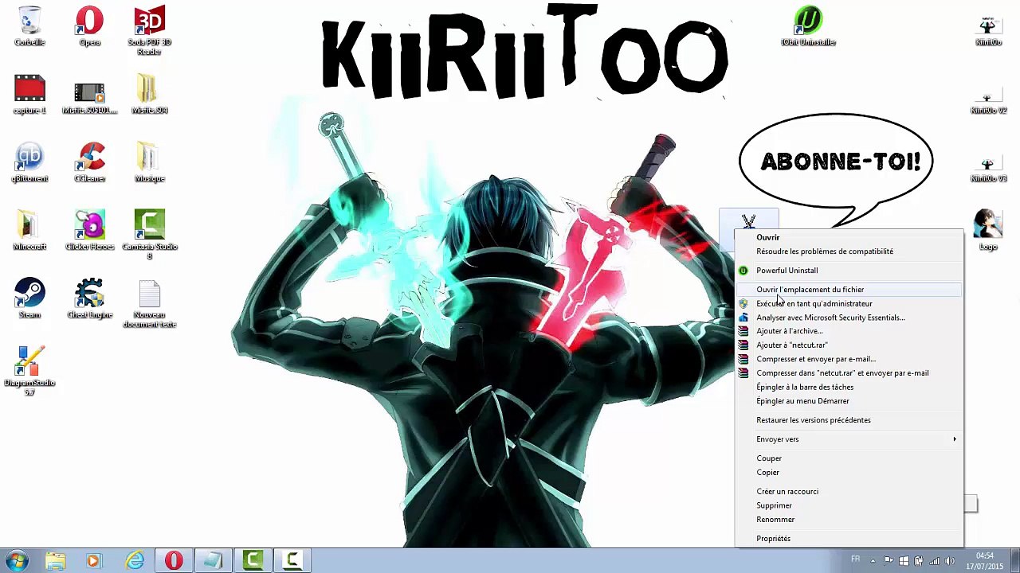Open the clock showing 04:54
This screenshot has height=573, width=1020.
985,561
